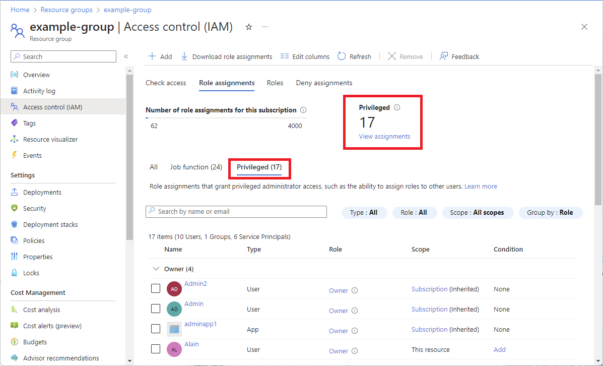Click the Properties icon in sidebar
Viewport: 603px width, 366px height.
(14, 256)
